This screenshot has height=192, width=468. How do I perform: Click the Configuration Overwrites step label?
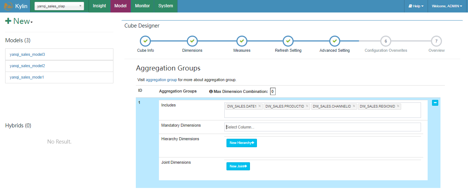pos(386,50)
